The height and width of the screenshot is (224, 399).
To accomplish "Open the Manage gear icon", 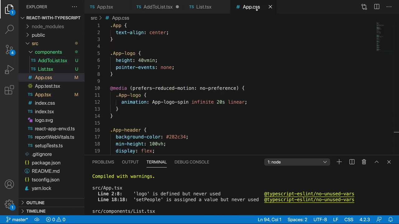I will pos(9,204).
